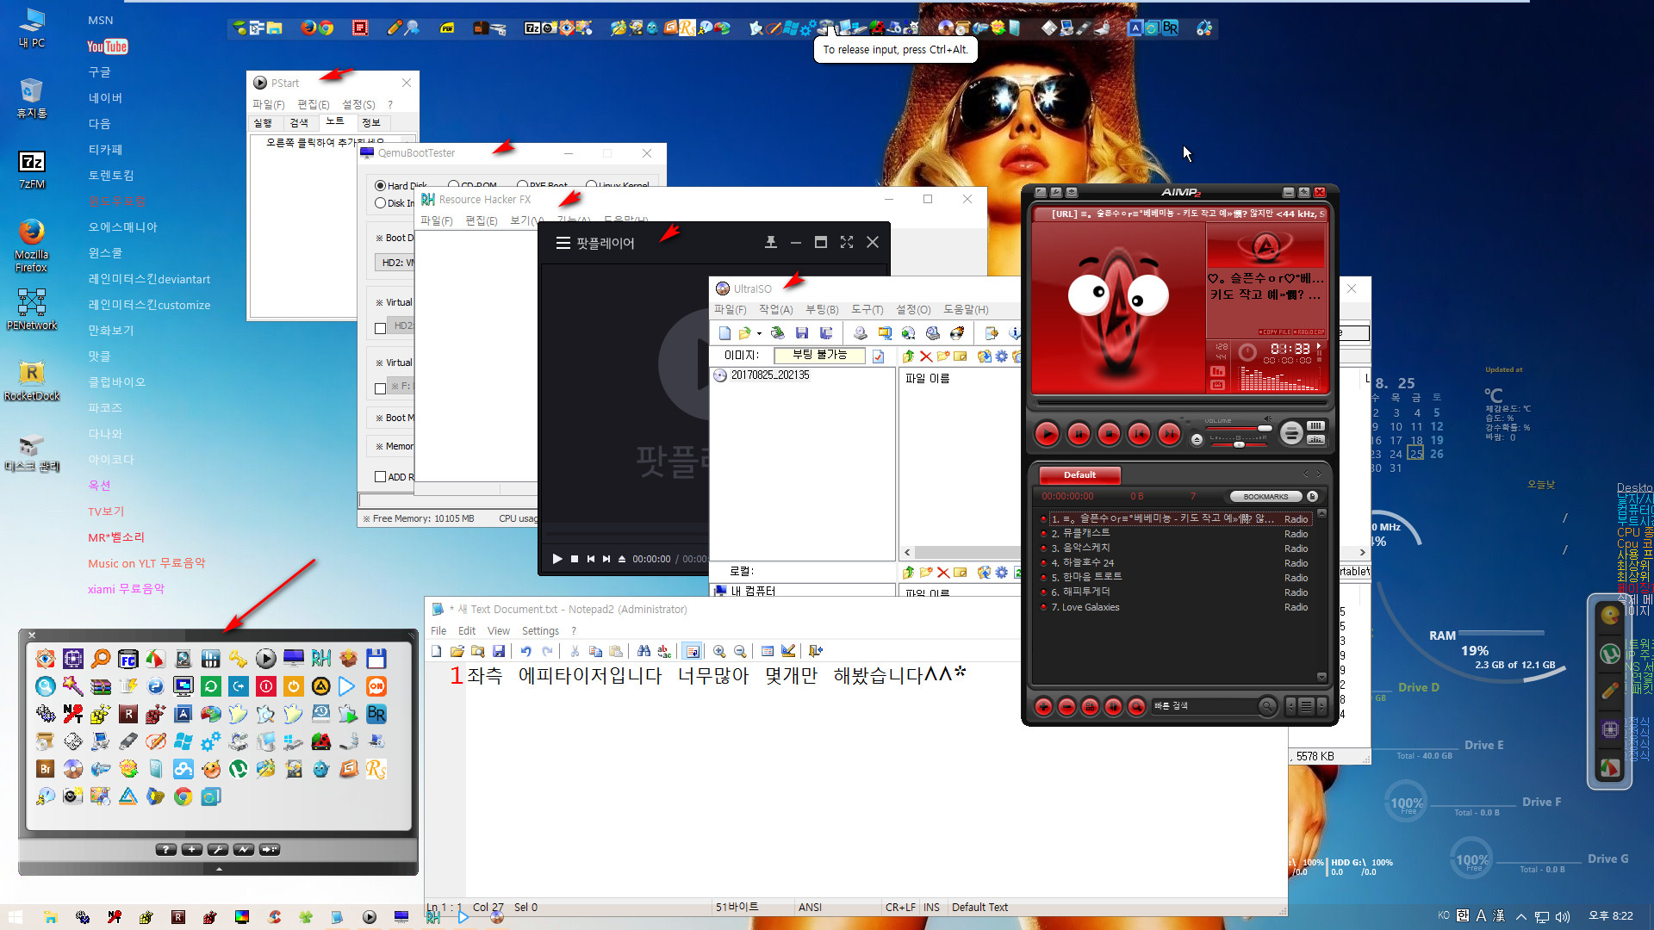The height and width of the screenshot is (930, 1654).
Task: Open UltraISO 도구(T) menu
Action: pos(867,310)
